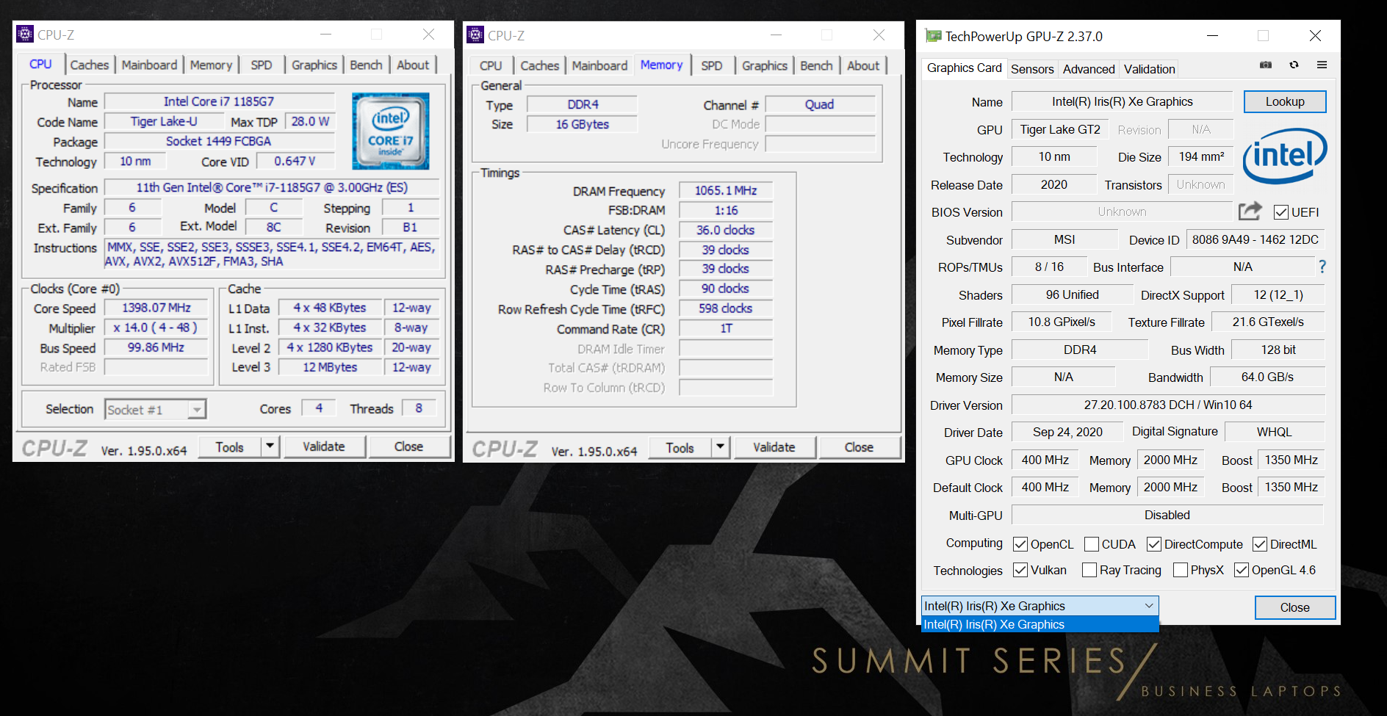Switch to SPD tab in middle CPU-Z

pyautogui.click(x=711, y=65)
